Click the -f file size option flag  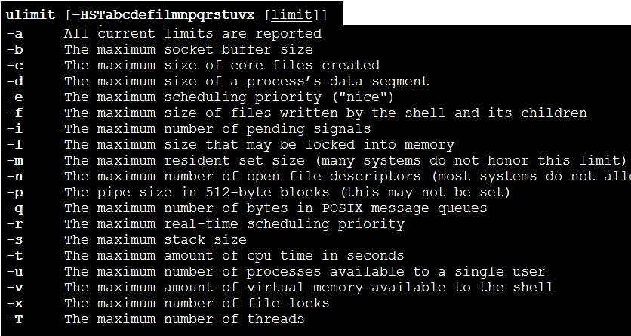(x=14, y=113)
